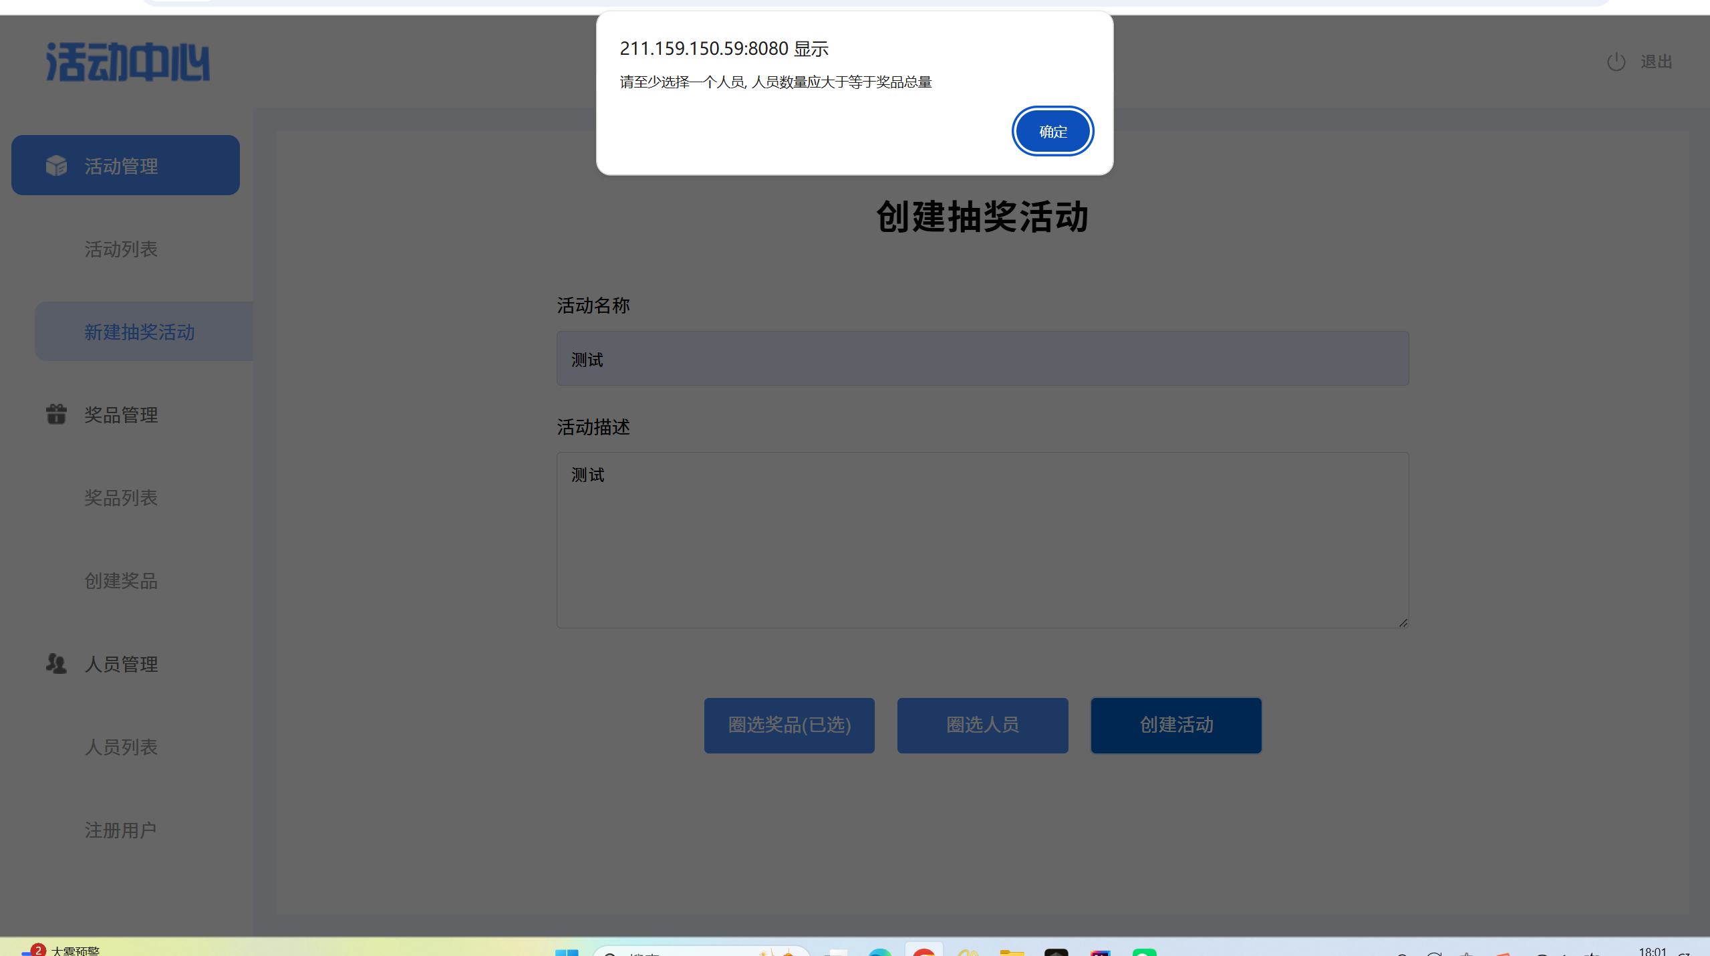The width and height of the screenshot is (1710, 956).
Task: Click the 退出 logout link
Action: 1656,62
